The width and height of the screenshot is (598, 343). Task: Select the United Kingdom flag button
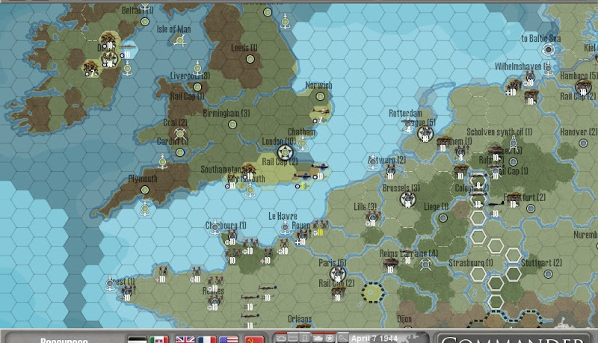coord(185,339)
